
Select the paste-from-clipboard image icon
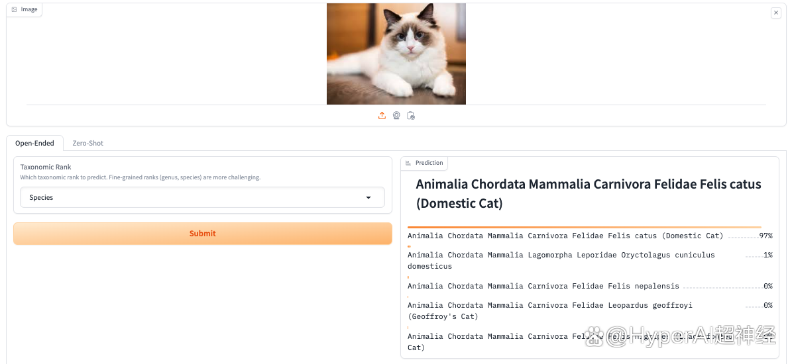coord(411,116)
